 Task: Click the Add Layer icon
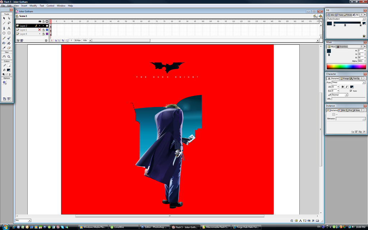18,41
